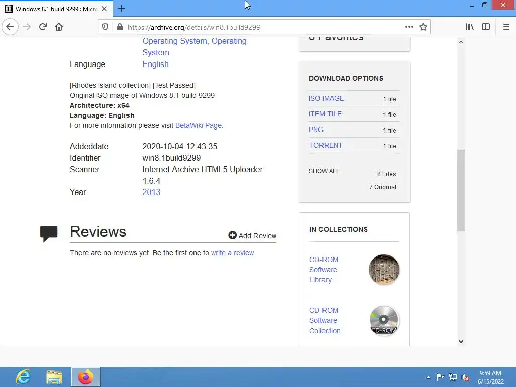The height and width of the screenshot is (387, 516).
Task: Open the Library icon in toolbar
Action: (x=470, y=27)
